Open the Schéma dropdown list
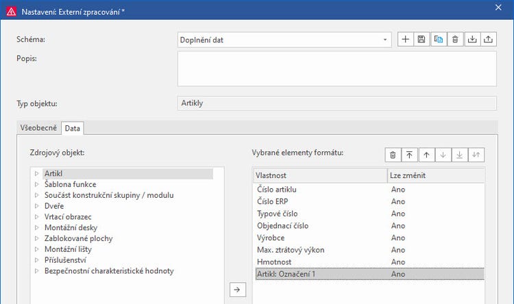This screenshot has height=304, width=514. [385, 40]
